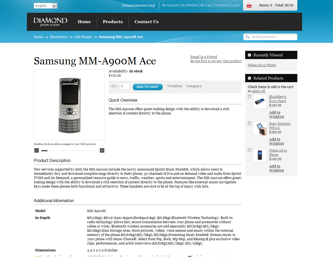Click the Related Products header arrow icon
The height and width of the screenshot is (266, 333).
point(249,78)
